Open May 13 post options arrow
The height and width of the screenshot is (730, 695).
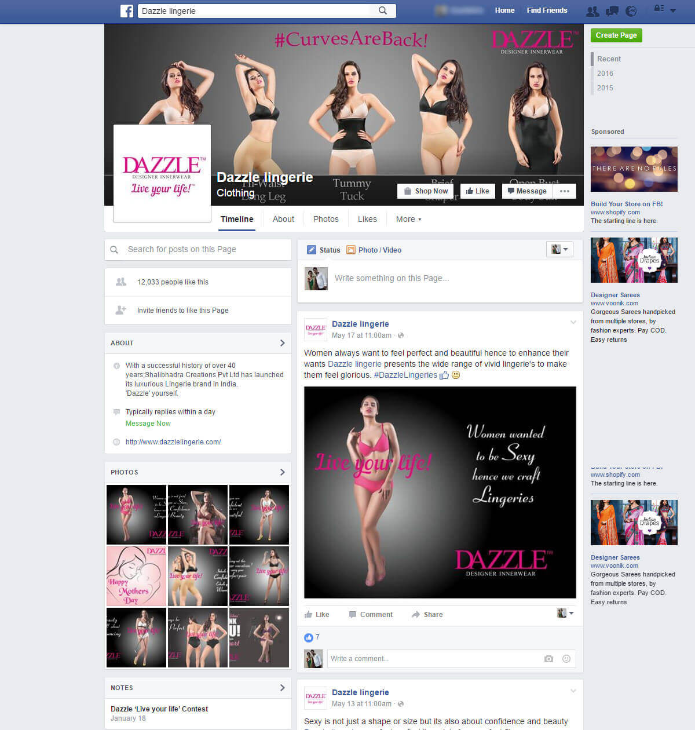pos(573,691)
